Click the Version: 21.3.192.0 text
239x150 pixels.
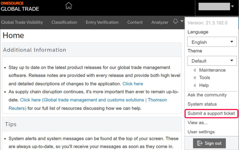pos(207,23)
